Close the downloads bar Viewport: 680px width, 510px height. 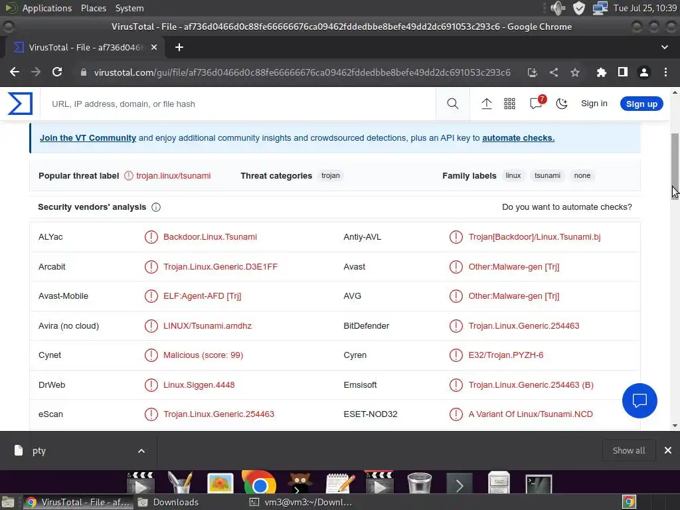coord(668,451)
